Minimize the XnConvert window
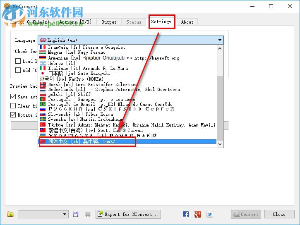The width and height of the screenshot is (300, 225). [x=252, y=6]
